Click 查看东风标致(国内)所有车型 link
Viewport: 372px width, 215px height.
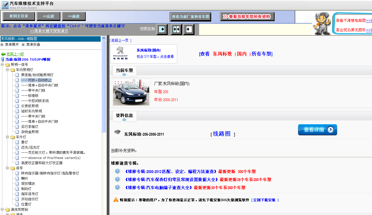[236, 54]
